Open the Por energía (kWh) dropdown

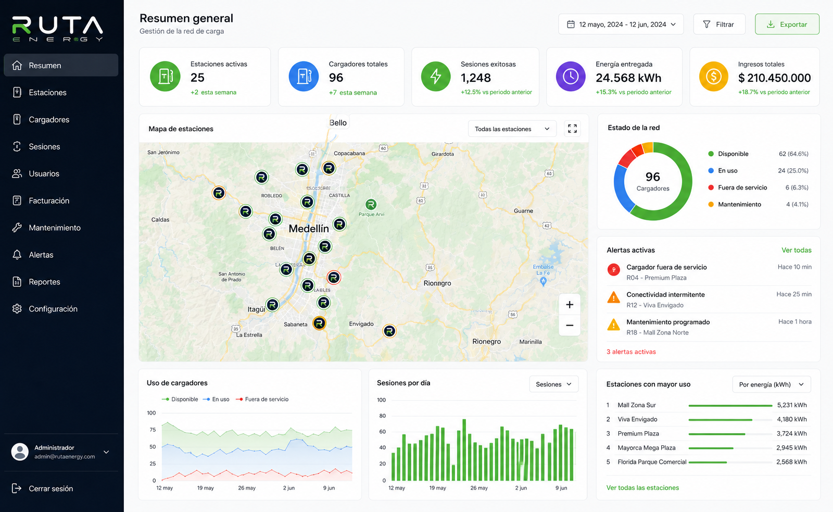pos(772,384)
